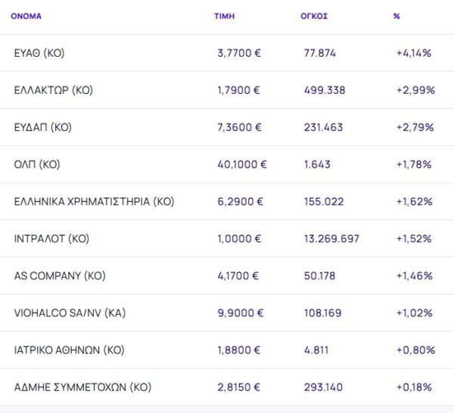The width and height of the screenshot is (454, 413).
Task: Click the 13.269.697 volume for ΙΝΤΡΑΛΟΤ
Action: click(x=331, y=238)
